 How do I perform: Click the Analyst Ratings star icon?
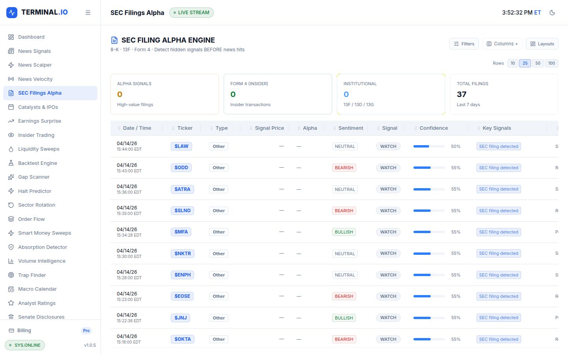[11, 303]
